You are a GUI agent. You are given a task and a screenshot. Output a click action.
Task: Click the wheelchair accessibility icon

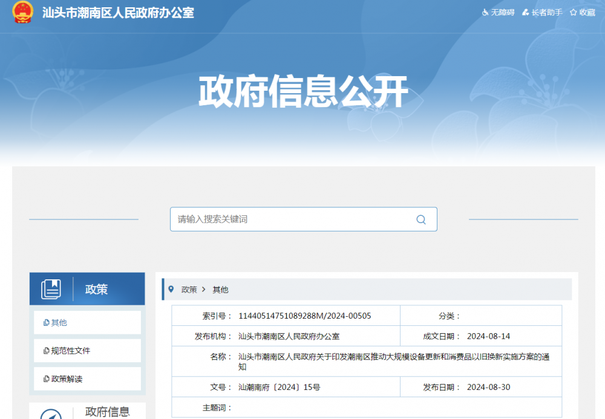(485, 12)
